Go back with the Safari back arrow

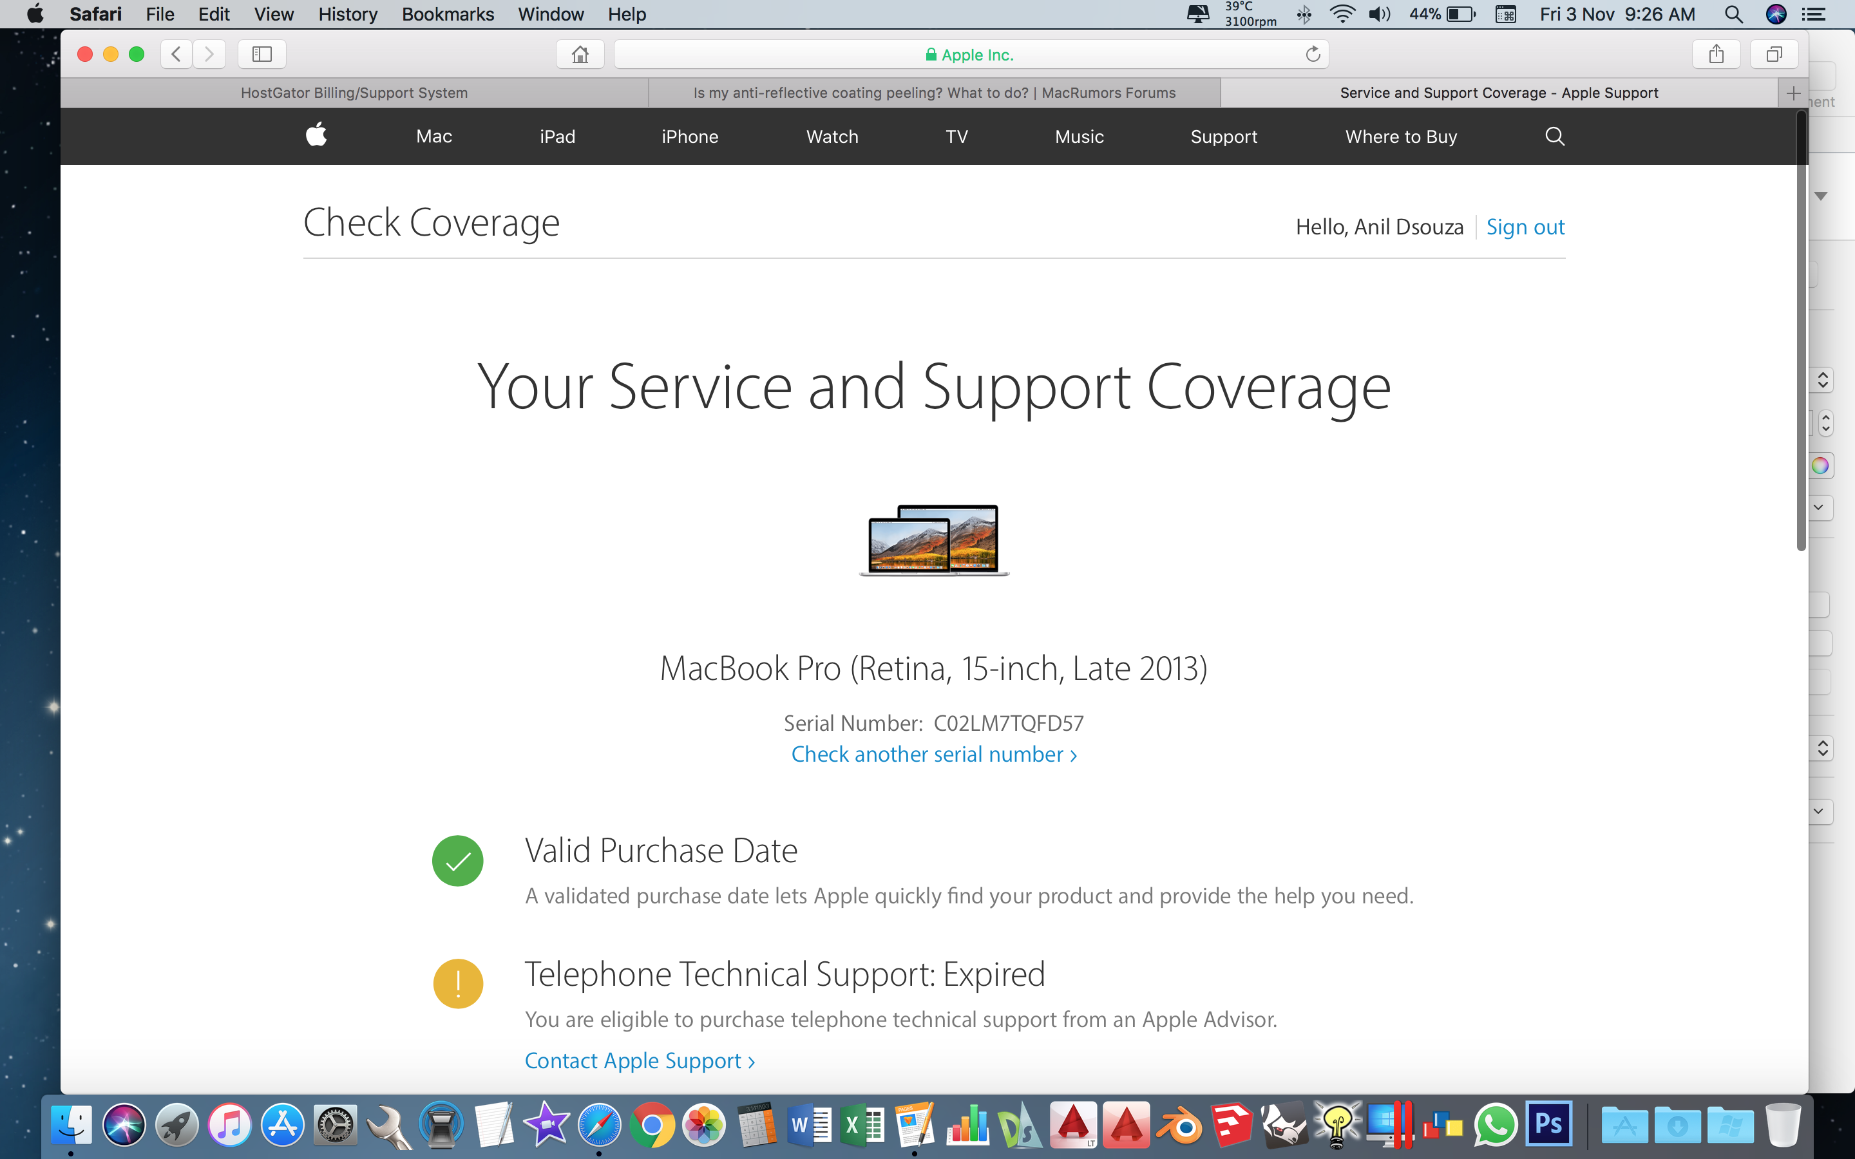pos(176,55)
